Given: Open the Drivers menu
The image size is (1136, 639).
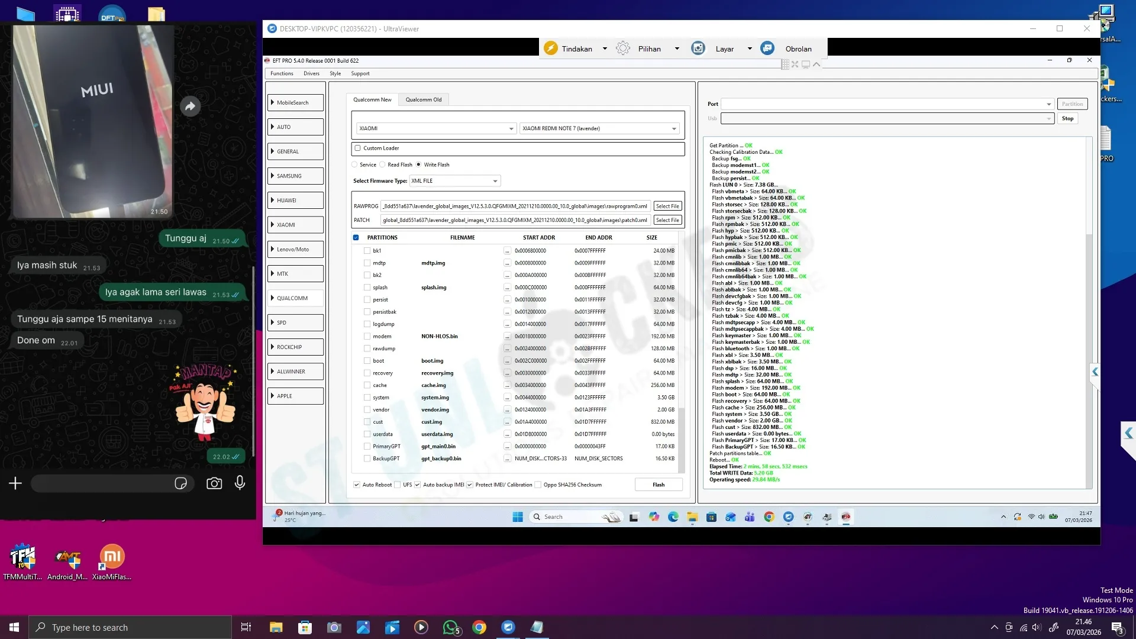Looking at the screenshot, I should tap(311, 73).
